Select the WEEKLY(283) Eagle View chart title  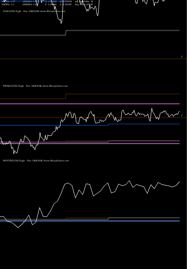coord(36,86)
